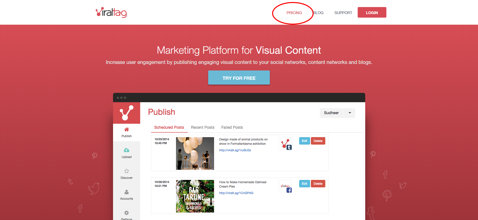Expand the dropdown arrow next to Sudheer
This screenshot has width=478, height=220.
(x=350, y=113)
